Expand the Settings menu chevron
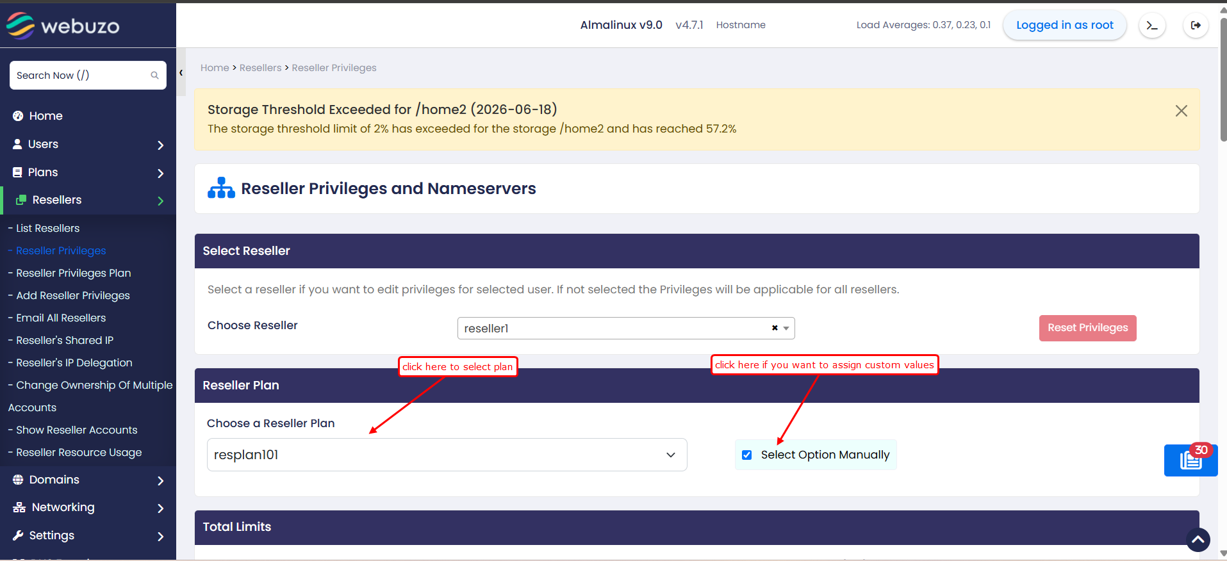Screen dimensions: 1227x561 click(x=160, y=537)
